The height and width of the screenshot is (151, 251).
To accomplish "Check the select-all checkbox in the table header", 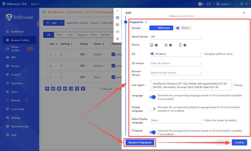I will pos(46,44).
